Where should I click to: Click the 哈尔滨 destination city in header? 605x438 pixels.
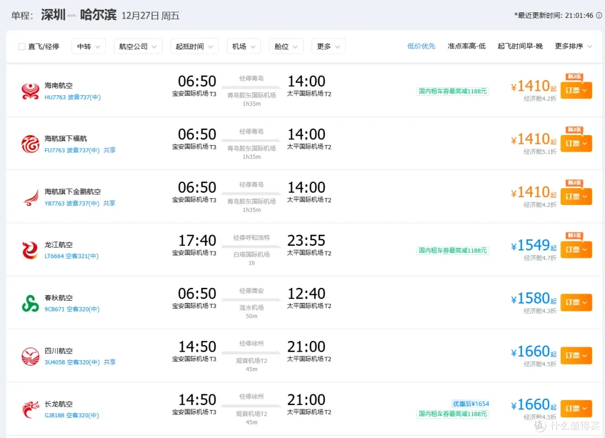99,15
